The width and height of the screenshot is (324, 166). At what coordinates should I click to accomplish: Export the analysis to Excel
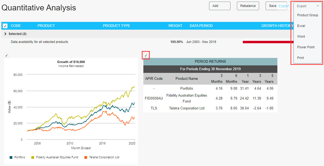(x=301, y=26)
